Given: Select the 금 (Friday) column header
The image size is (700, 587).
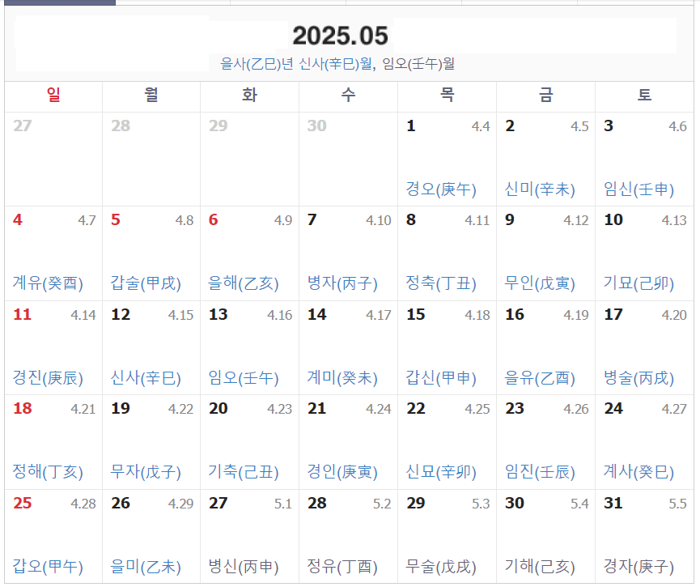Looking at the screenshot, I should (x=546, y=95).
